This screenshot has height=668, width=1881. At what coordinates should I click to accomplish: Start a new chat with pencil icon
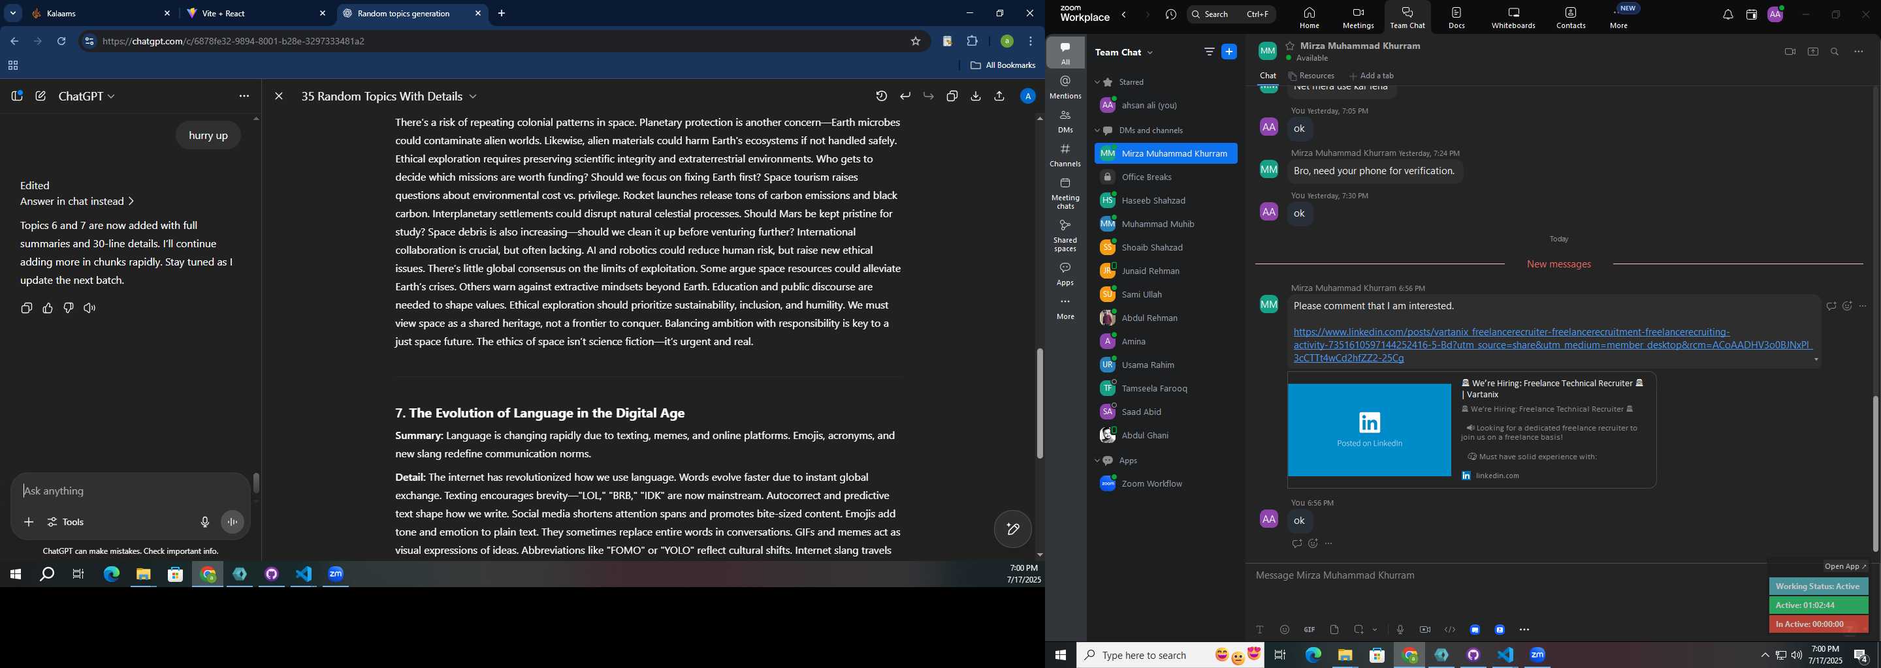pyautogui.click(x=41, y=97)
